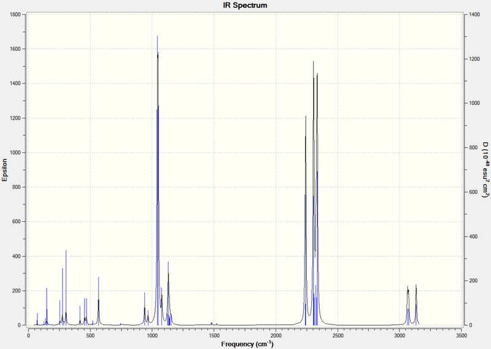Click the 2000 tick on Frequency axis

coord(276,336)
